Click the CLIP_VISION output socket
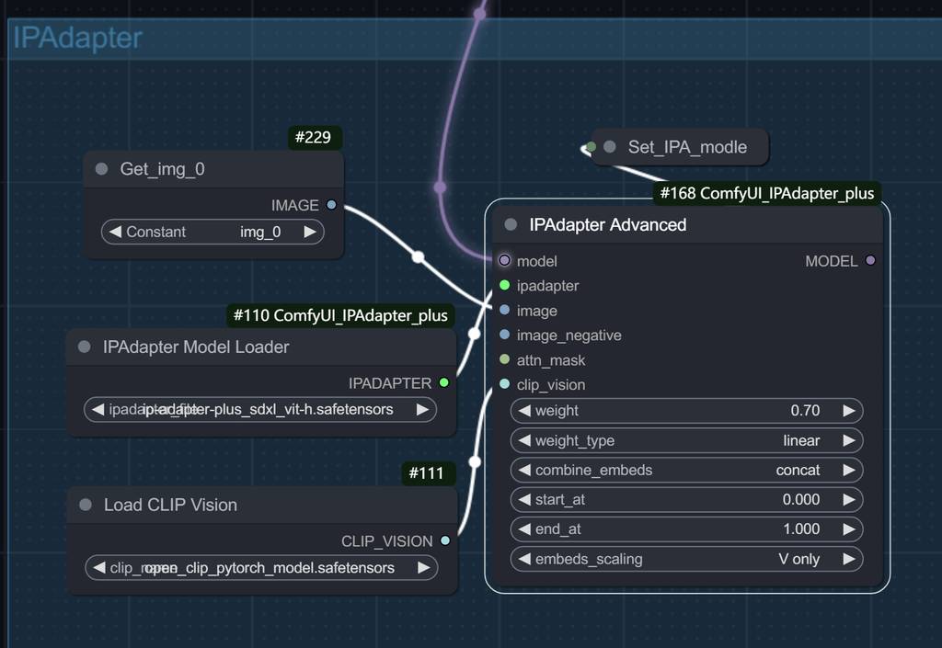 [x=445, y=541]
